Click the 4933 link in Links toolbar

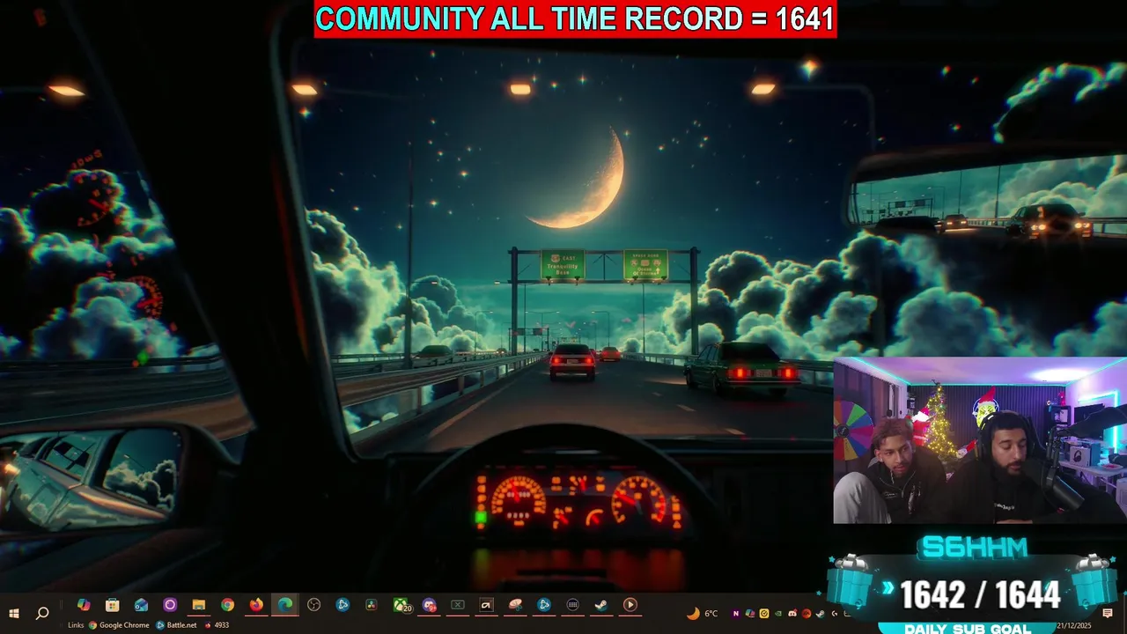point(217,625)
